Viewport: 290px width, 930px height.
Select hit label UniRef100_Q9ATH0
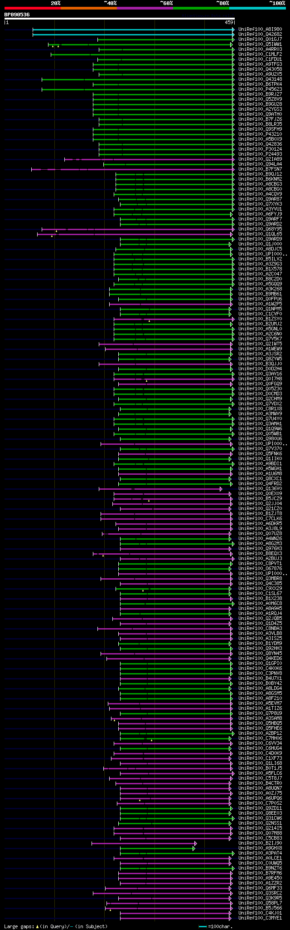pyautogui.click(x=260, y=114)
